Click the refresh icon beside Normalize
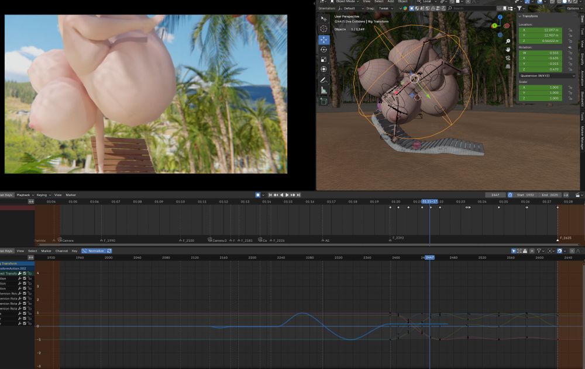Screen dimensions: 585x369 click(109, 251)
